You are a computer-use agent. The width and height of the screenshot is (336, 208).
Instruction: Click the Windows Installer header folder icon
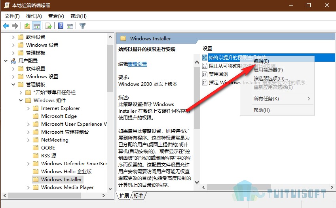[x=123, y=38]
